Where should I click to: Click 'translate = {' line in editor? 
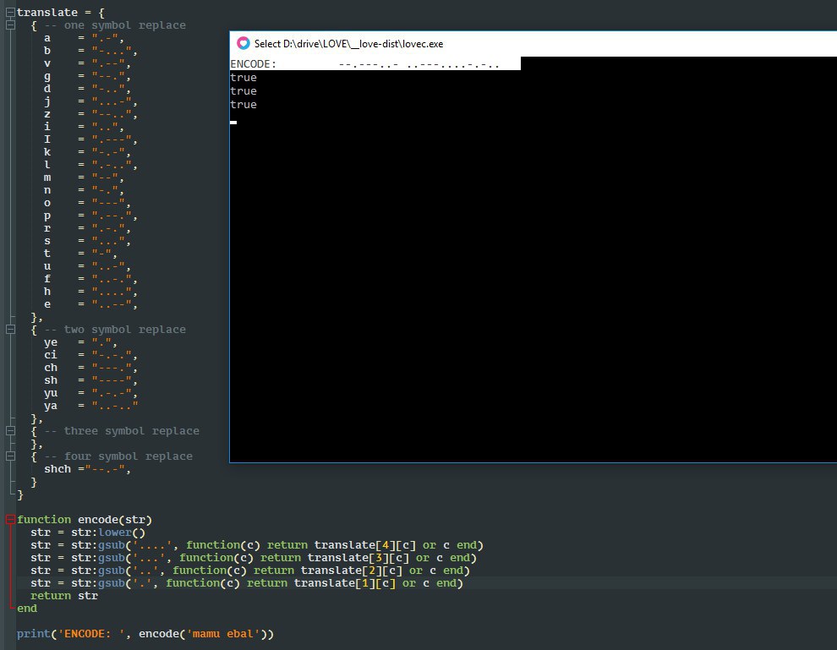(x=60, y=13)
